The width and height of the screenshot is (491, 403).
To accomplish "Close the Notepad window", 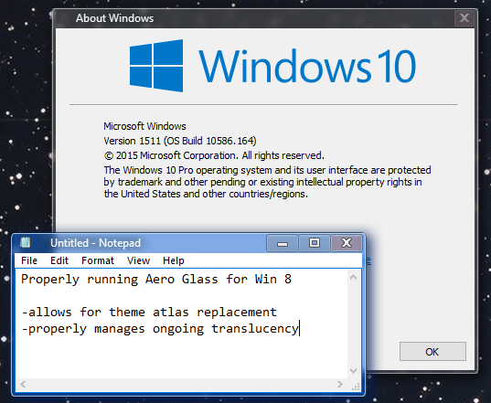I will [347, 243].
